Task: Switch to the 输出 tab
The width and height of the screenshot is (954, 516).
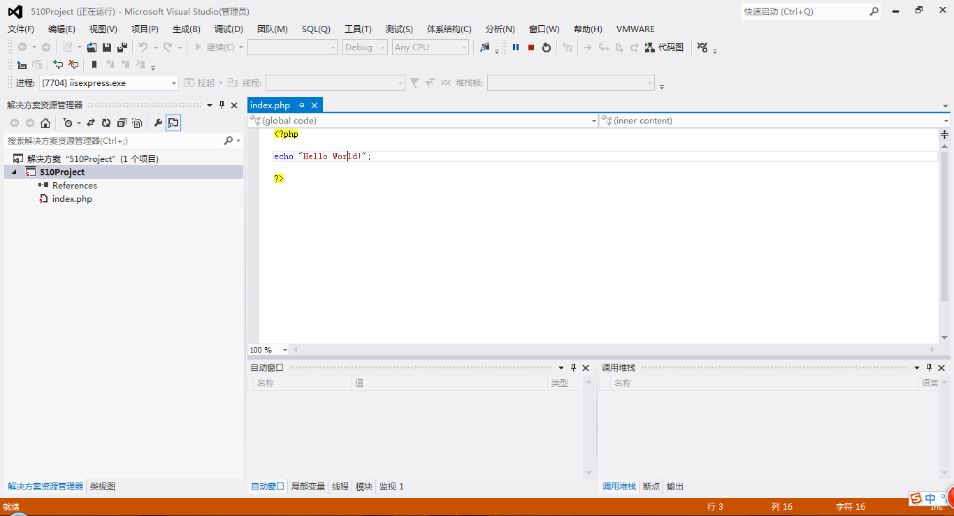Action: 675,487
